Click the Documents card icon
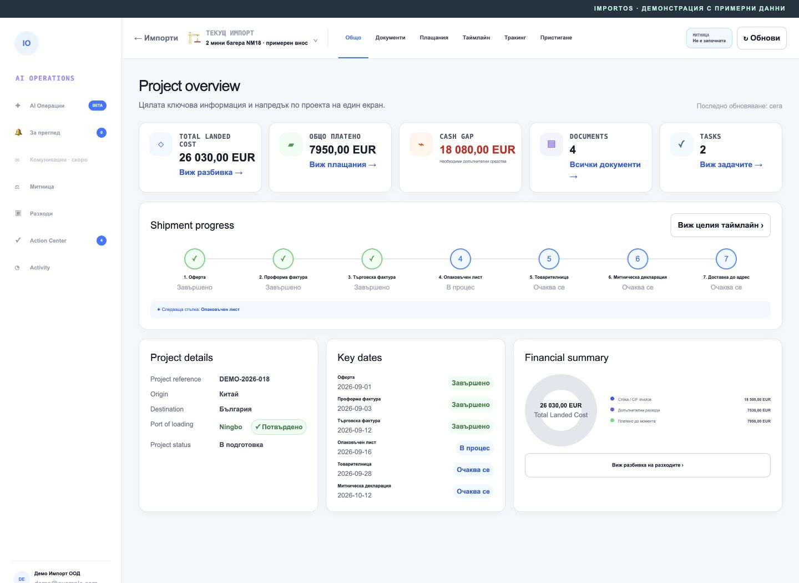Screen dimensions: 799x583 click(x=552, y=144)
